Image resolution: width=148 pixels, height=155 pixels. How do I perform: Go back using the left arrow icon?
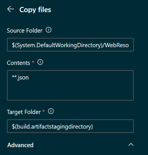[x=11, y=9]
